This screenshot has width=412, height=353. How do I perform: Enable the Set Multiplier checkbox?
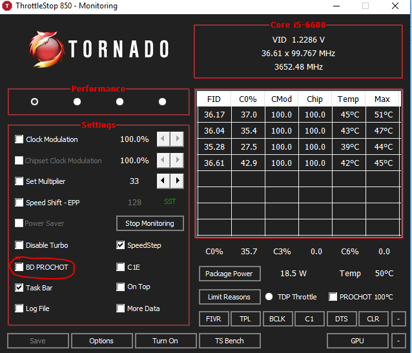tap(19, 181)
